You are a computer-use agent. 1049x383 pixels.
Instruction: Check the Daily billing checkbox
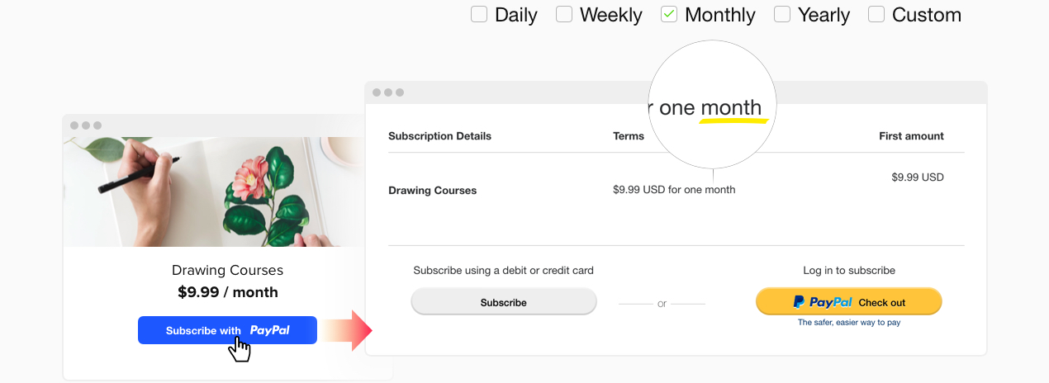click(479, 14)
